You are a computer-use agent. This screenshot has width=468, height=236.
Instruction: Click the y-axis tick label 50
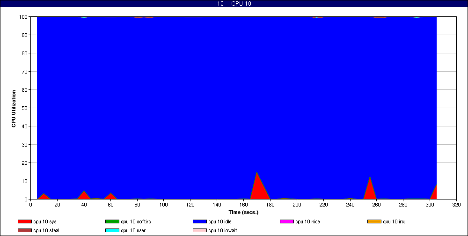25,108
